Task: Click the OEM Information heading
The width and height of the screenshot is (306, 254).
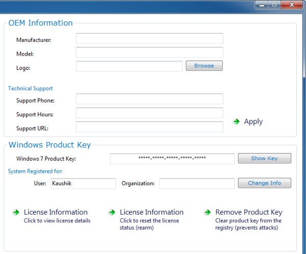Action: click(x=41, y=23)
